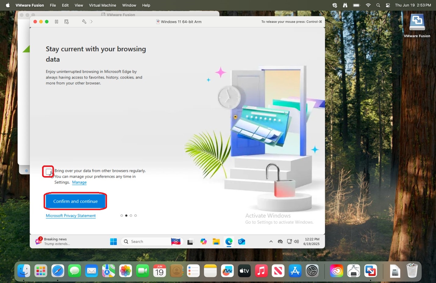
Task: Open the Manage preferences link
Action: tap(79, 182)
